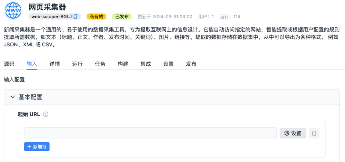Click the blue WWW globe logo
Image resolution: width=345 pixels, height=162 pixels.
pos(13,10)
